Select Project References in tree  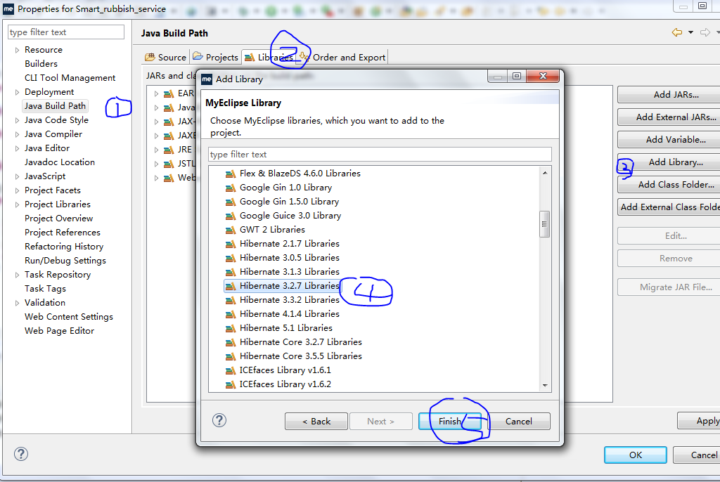pyautogui.click(x=63, y=233)
